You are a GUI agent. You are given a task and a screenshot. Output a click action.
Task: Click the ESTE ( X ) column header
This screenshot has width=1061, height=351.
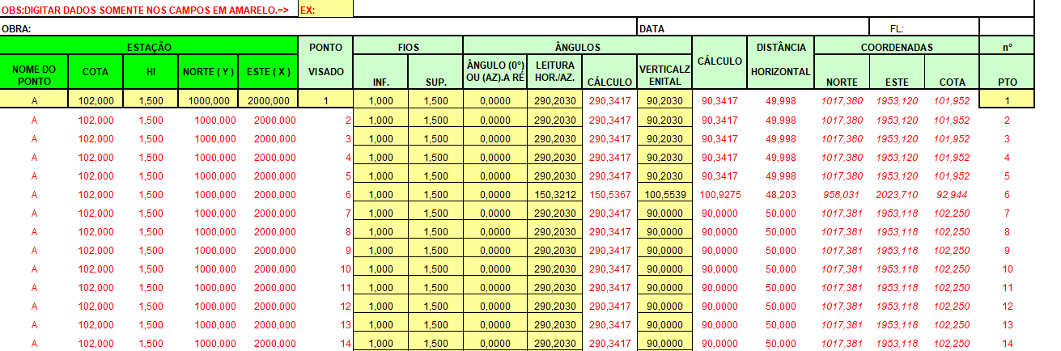[268, 72]
